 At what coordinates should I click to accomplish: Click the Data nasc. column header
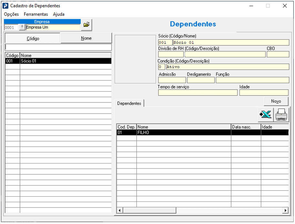click(x=246, y=127)
